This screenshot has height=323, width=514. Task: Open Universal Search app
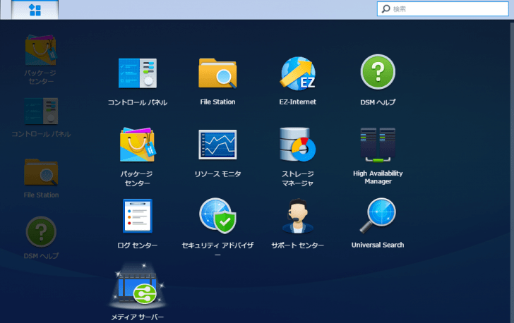click(x=378, y=216)
